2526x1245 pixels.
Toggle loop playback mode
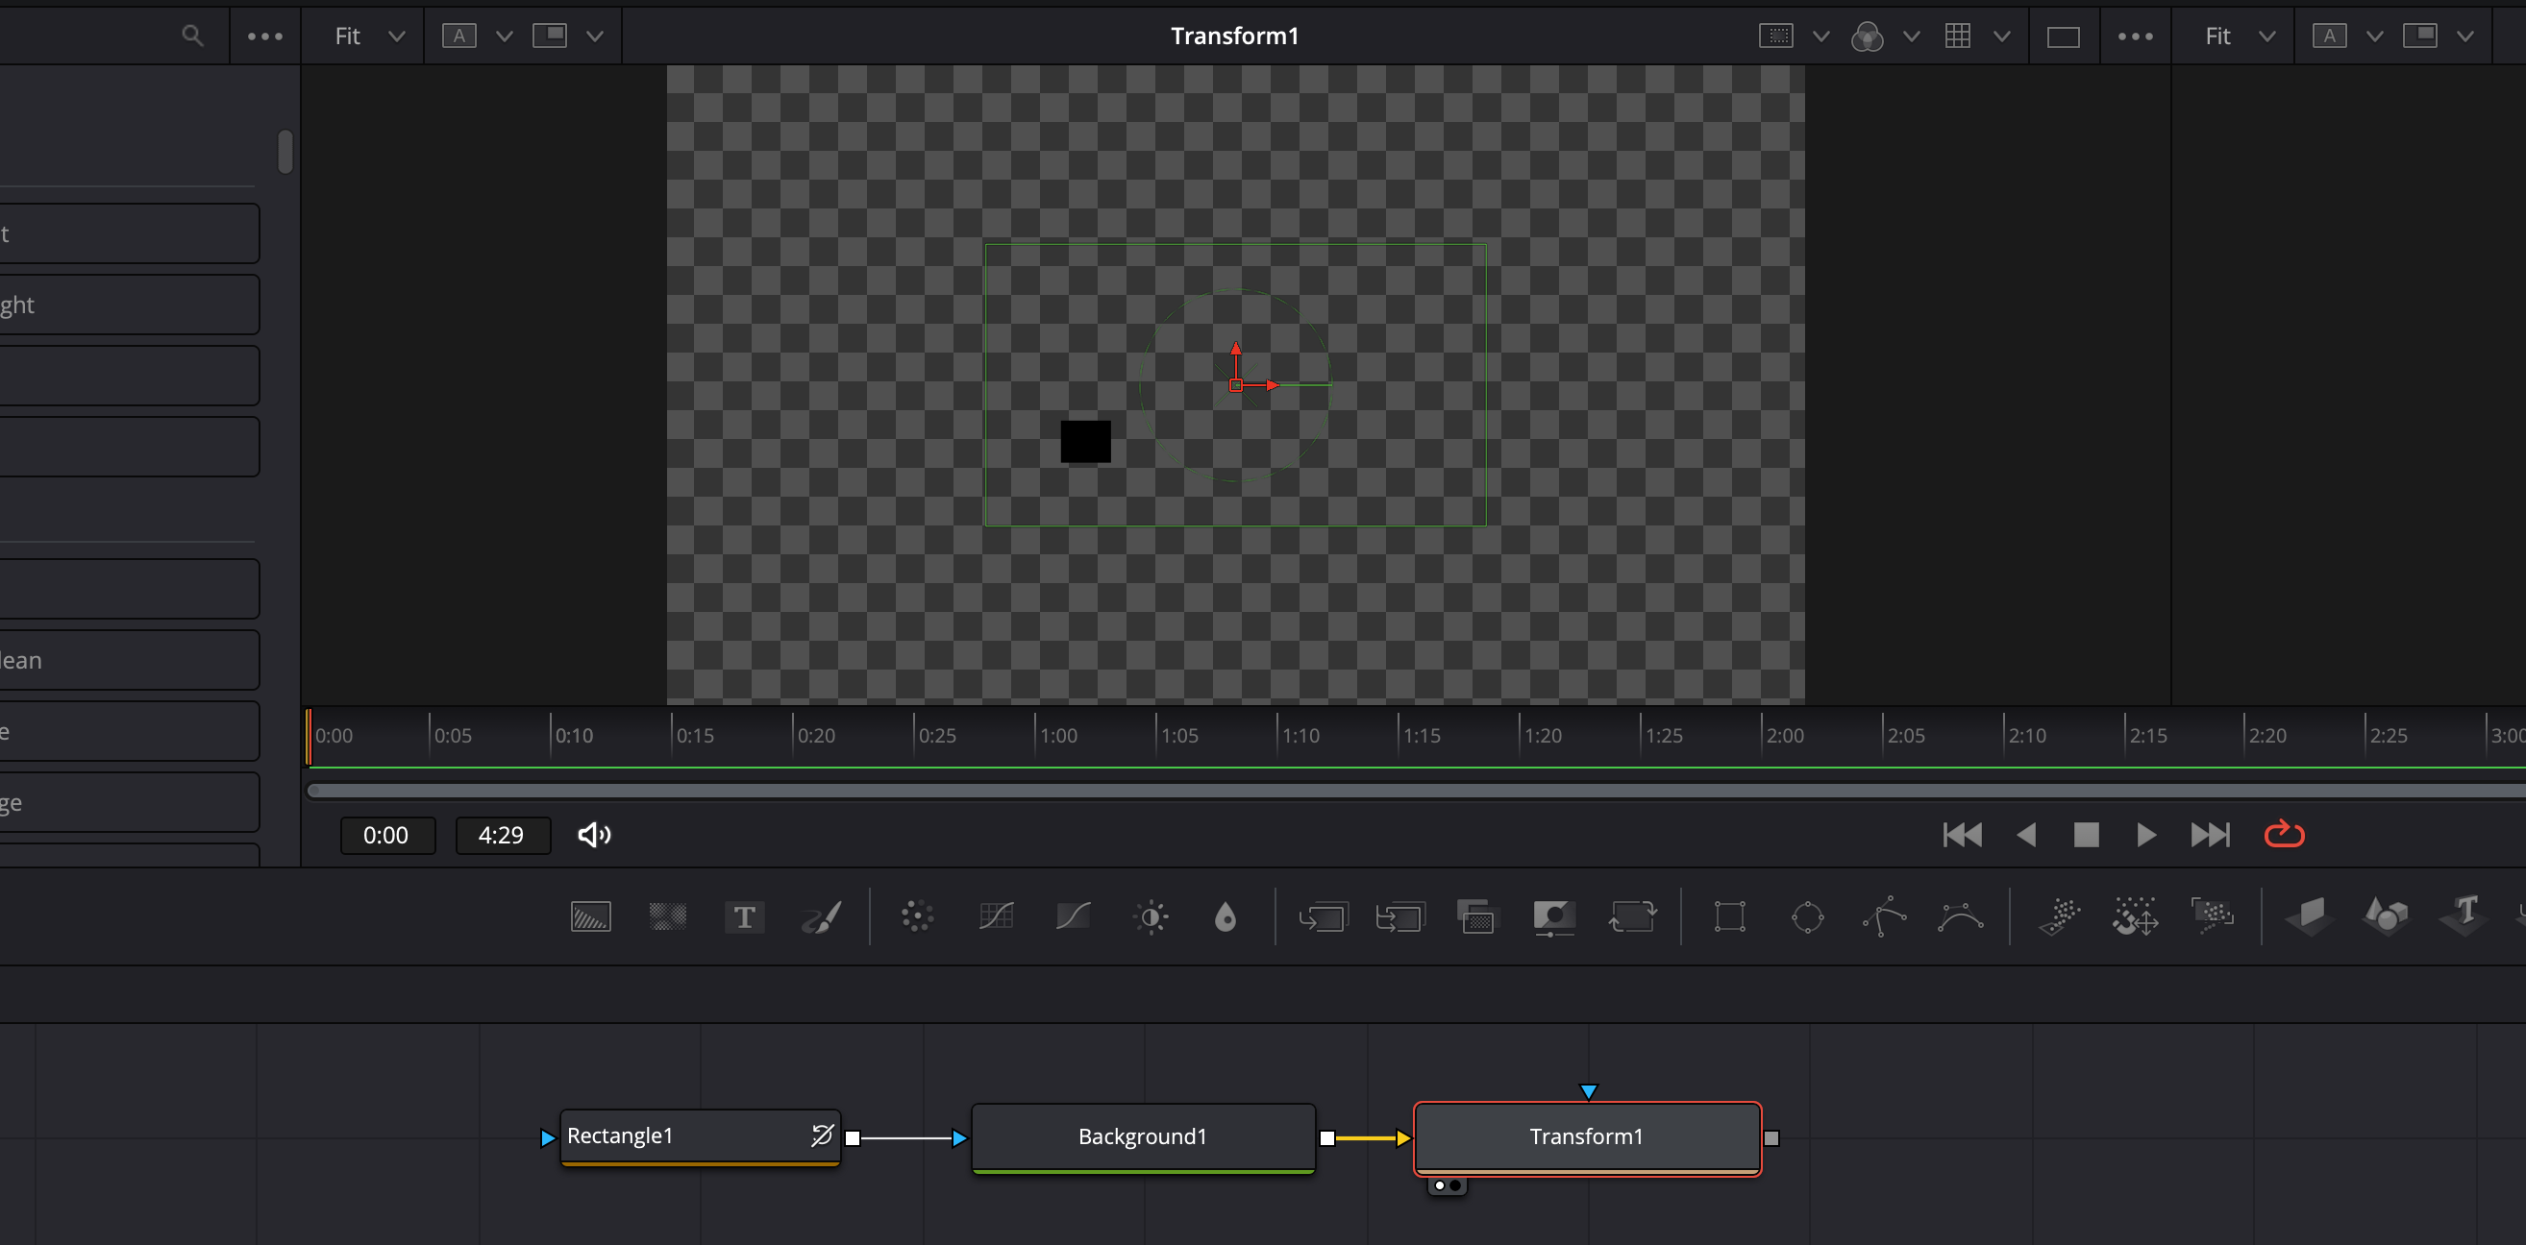tap(2284, 834)
